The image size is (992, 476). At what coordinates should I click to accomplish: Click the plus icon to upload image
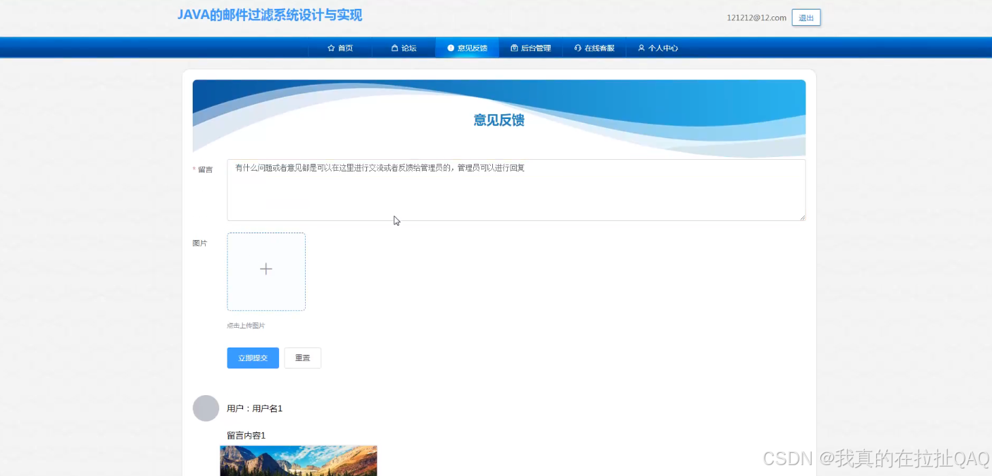coord(266,269)
